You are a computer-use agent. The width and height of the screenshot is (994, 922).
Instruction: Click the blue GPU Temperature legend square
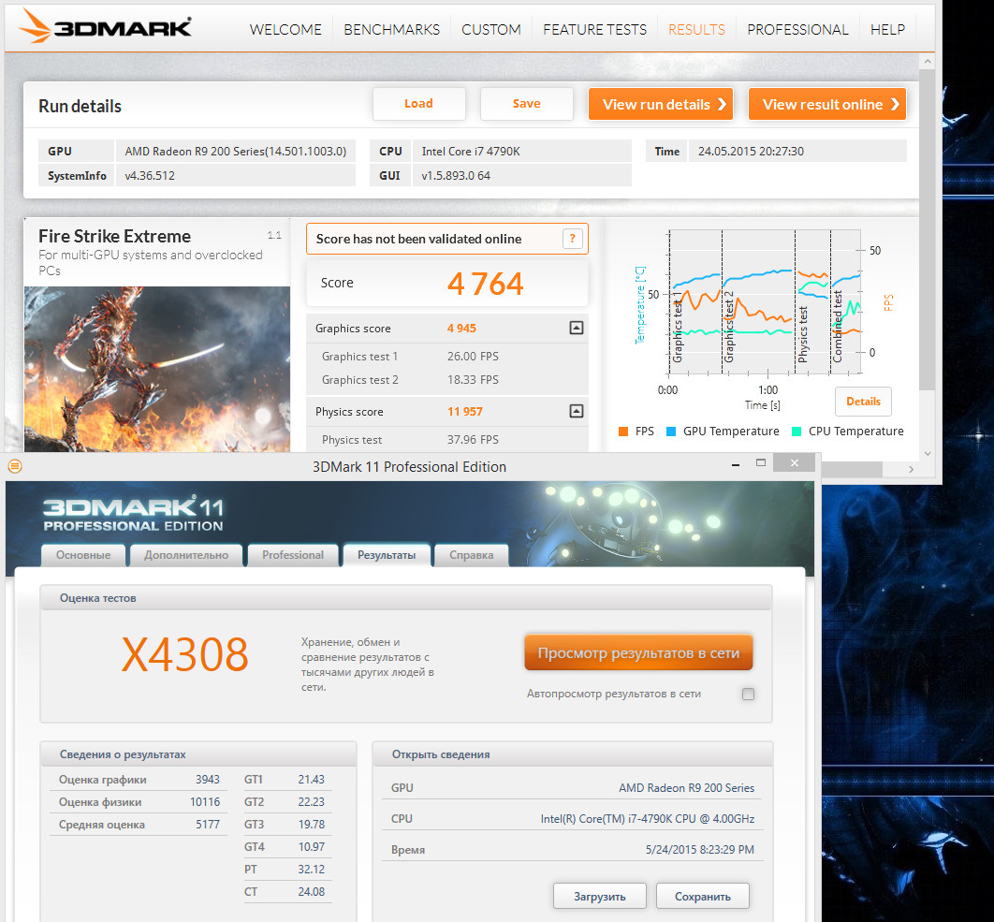671,432
